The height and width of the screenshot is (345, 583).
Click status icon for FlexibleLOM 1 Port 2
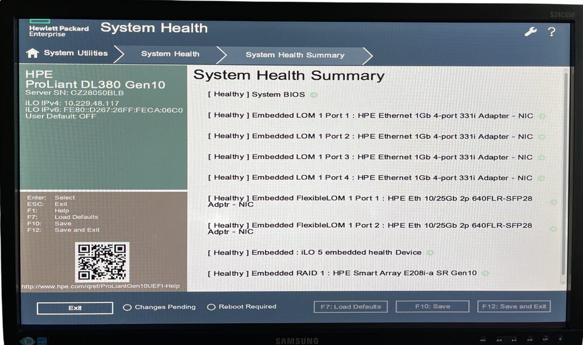553,229
